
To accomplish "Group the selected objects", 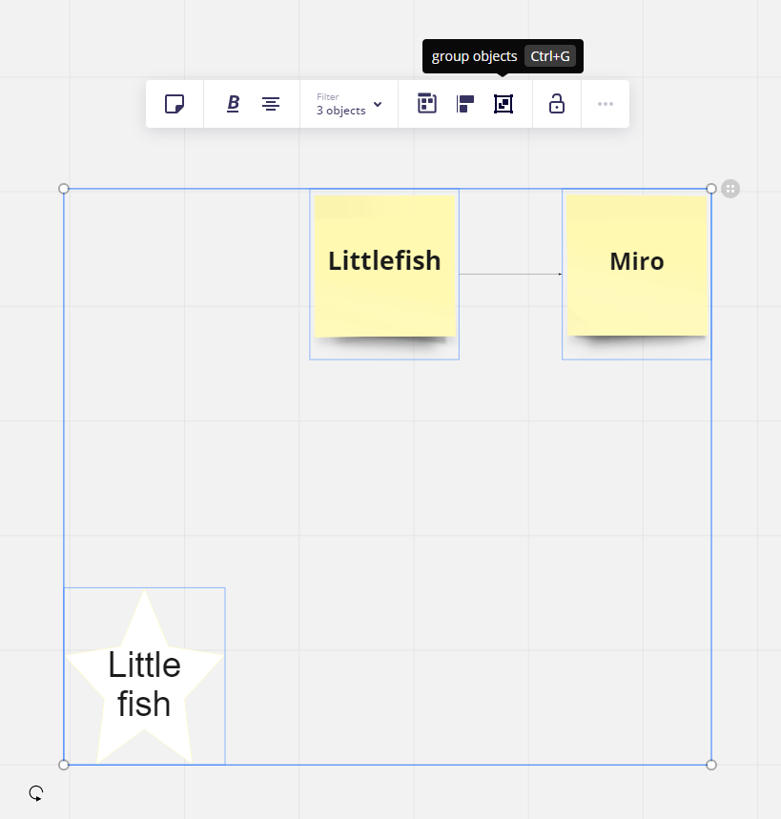I will pos(504,104).
